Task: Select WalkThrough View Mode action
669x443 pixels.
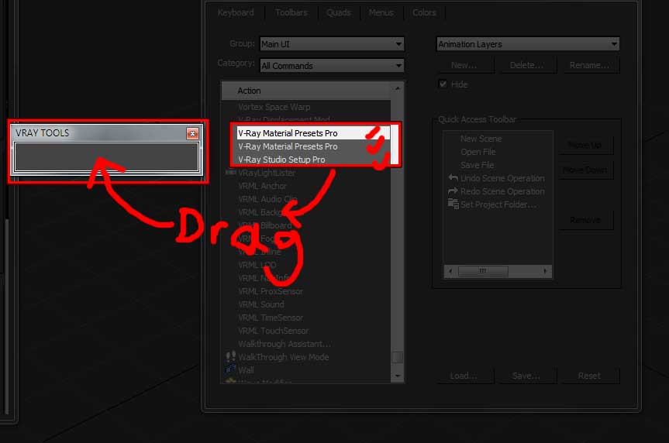Action: coord(283,357)
